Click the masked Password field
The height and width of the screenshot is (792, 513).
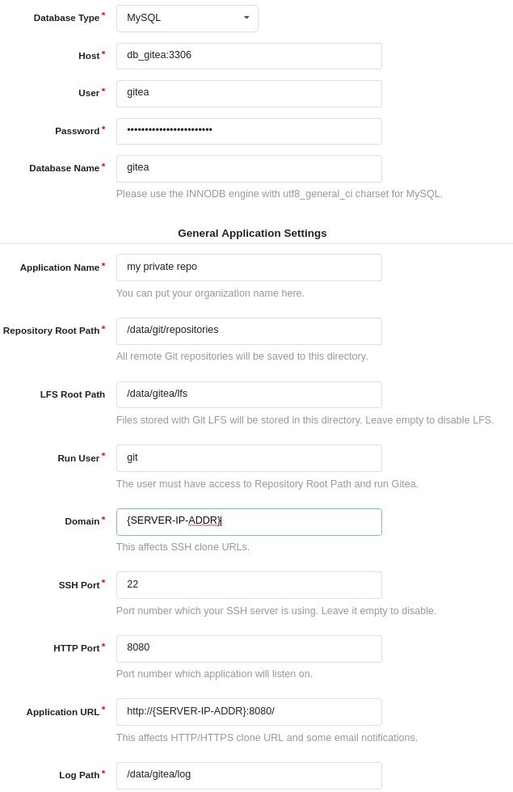pyautogui.click(x=249, y=131)
